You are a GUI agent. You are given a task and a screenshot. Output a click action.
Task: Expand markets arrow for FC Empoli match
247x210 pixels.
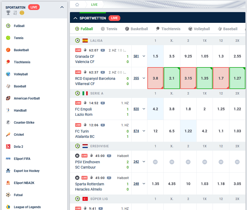144,109
